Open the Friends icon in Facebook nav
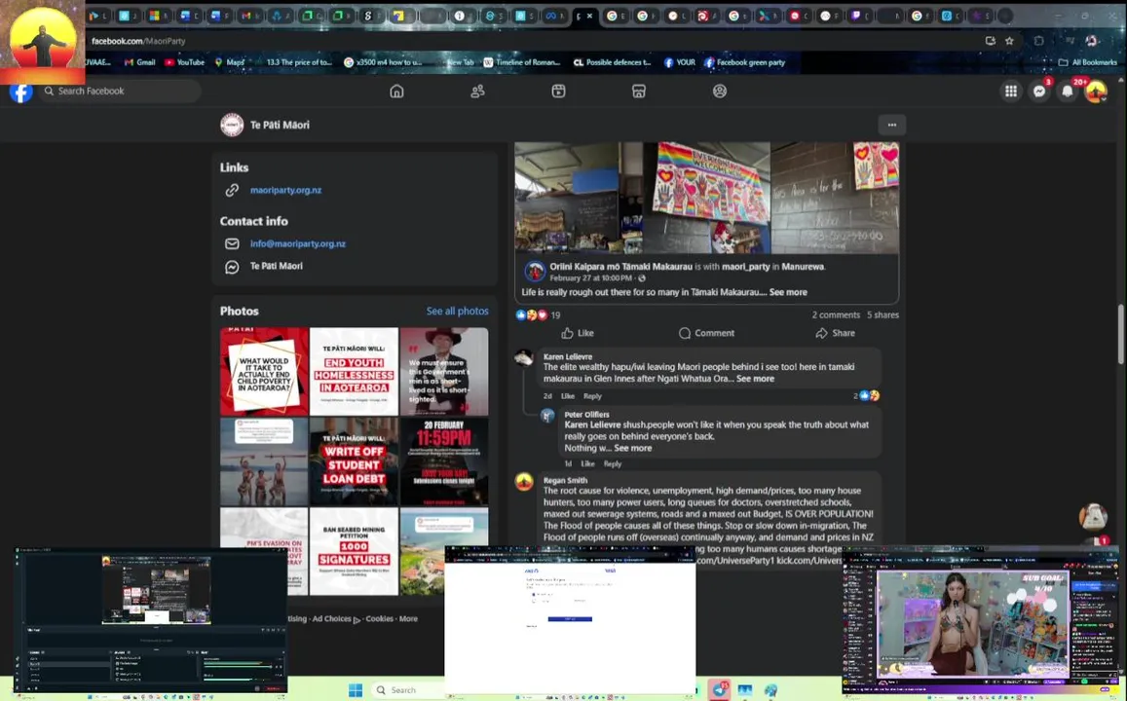Viewport: 1127px width, 701px height. (477, 92)
